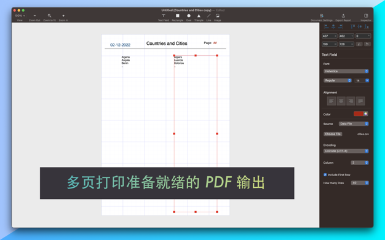Click the Zoom Out toolbar icon
This screenshot has height=240, width=385.
point(34,16)
